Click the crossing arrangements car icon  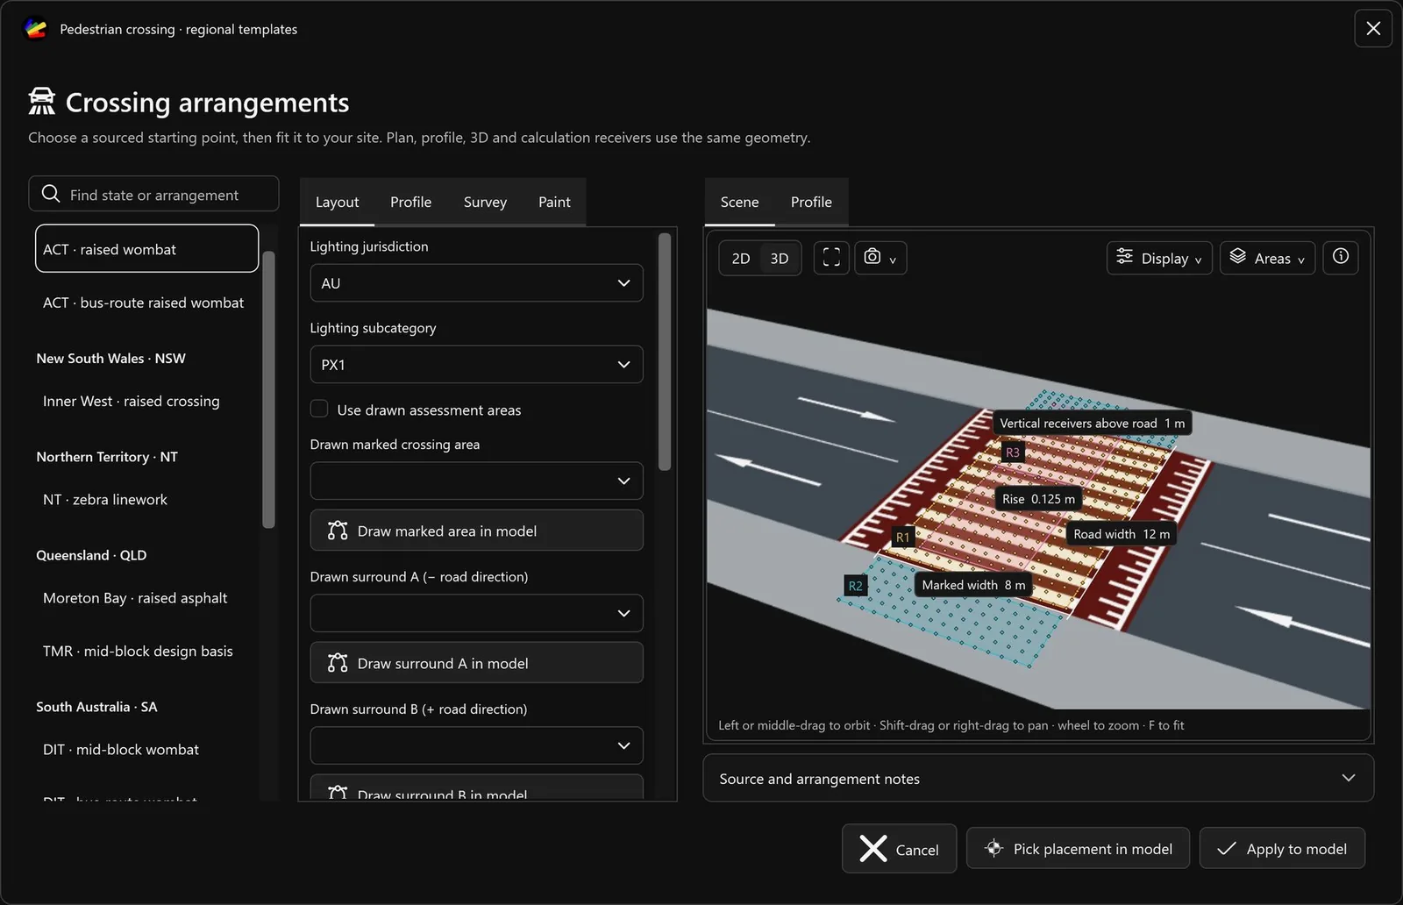click(x=41, y=102)
